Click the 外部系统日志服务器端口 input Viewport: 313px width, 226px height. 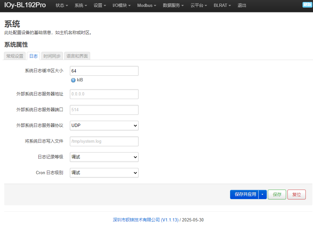pyautogui.click(x=104, y=110)
